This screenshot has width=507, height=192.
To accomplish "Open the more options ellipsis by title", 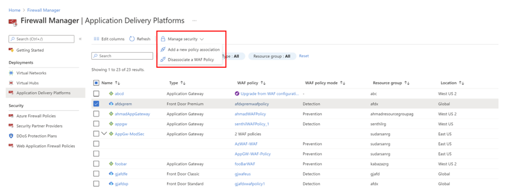I will [194, 21].
